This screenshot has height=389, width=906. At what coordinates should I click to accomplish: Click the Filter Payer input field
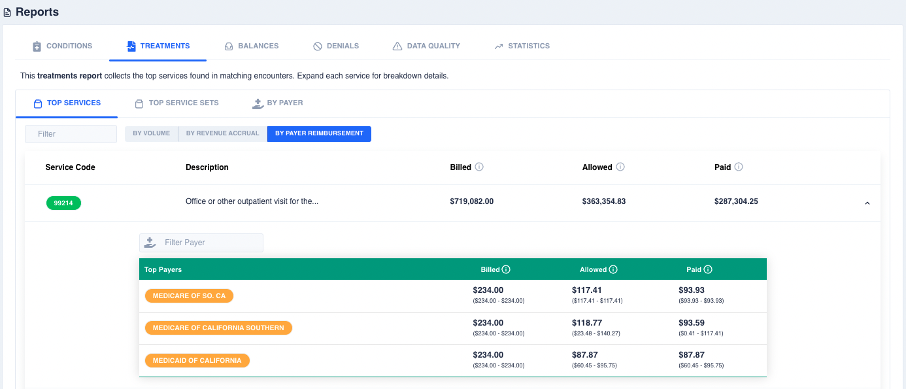click(x=201, y=243)
